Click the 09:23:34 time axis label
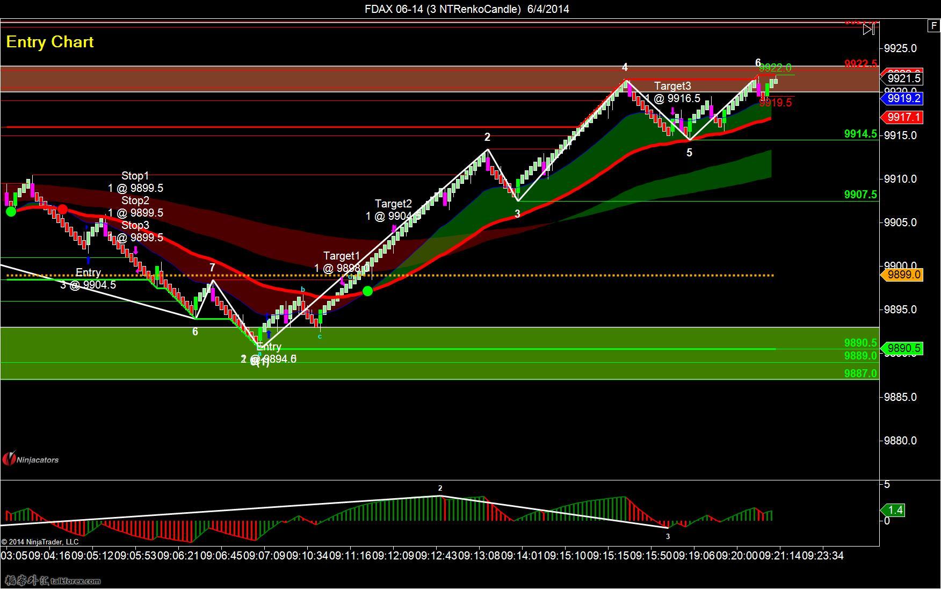 (822, 556)
